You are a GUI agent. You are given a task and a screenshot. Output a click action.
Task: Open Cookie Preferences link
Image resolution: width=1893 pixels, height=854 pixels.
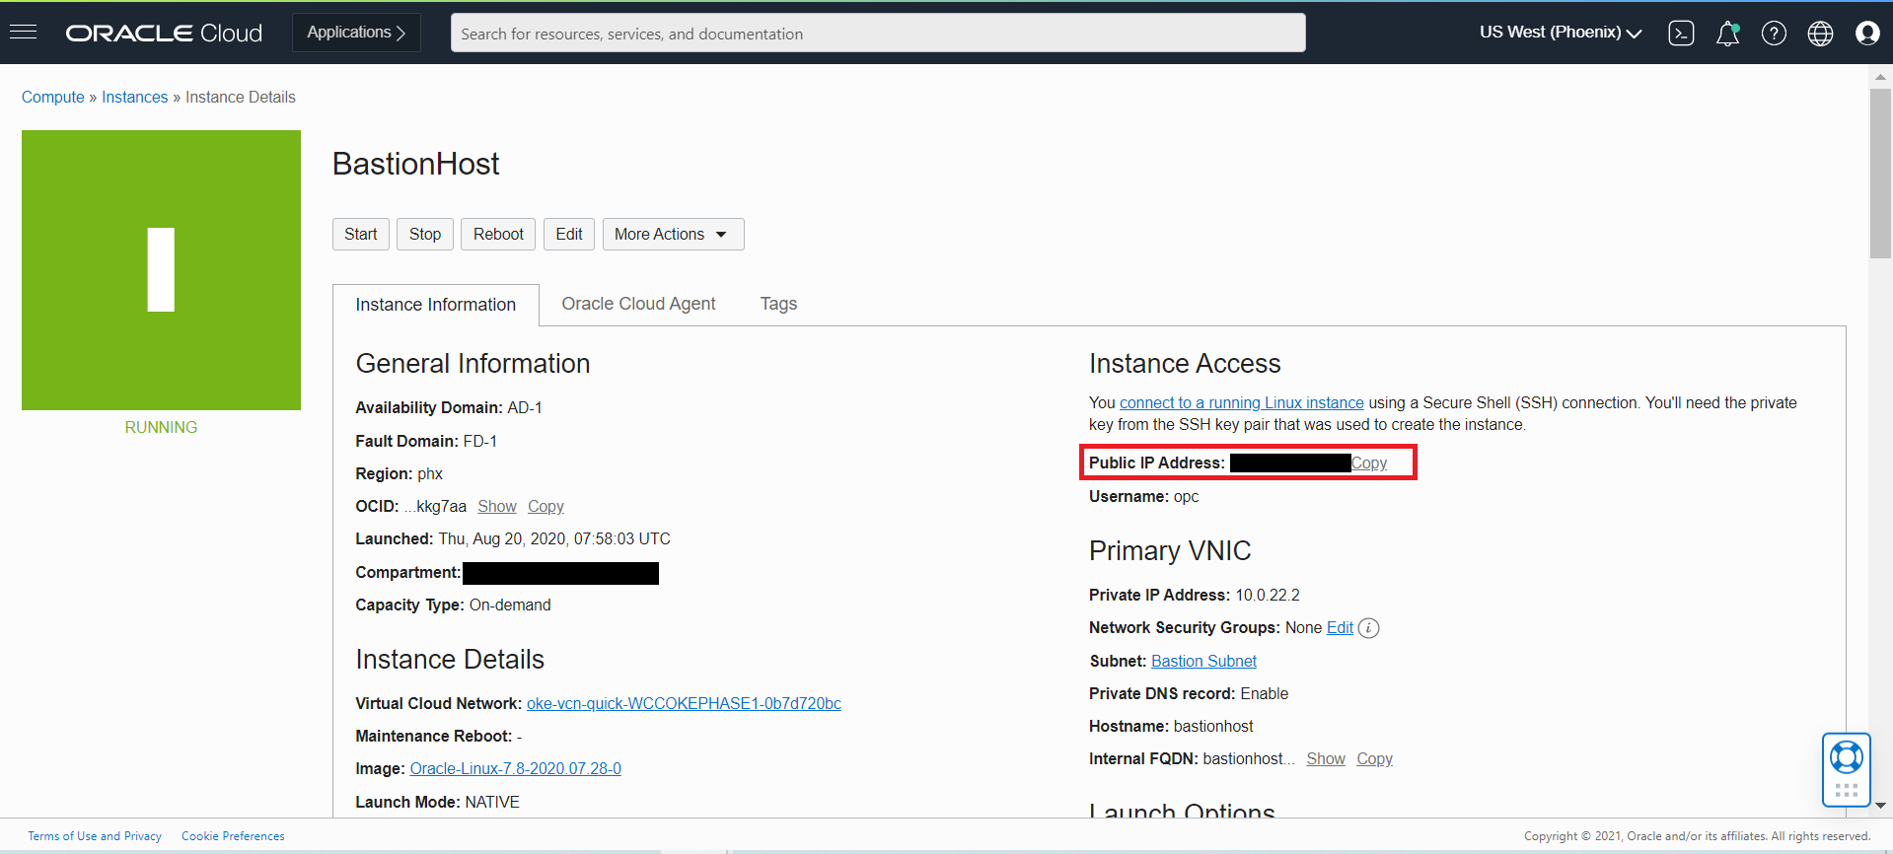click(x=233, y=836)
